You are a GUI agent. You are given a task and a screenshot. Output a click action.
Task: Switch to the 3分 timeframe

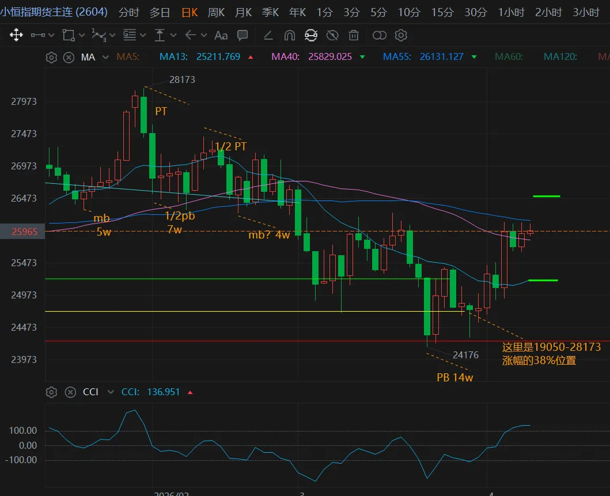[351, 13]
